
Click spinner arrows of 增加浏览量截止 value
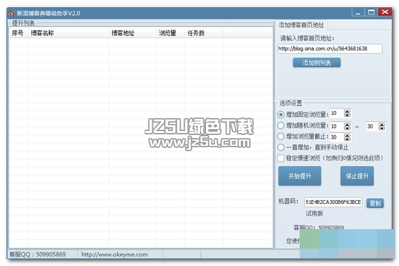pos(347,138)
